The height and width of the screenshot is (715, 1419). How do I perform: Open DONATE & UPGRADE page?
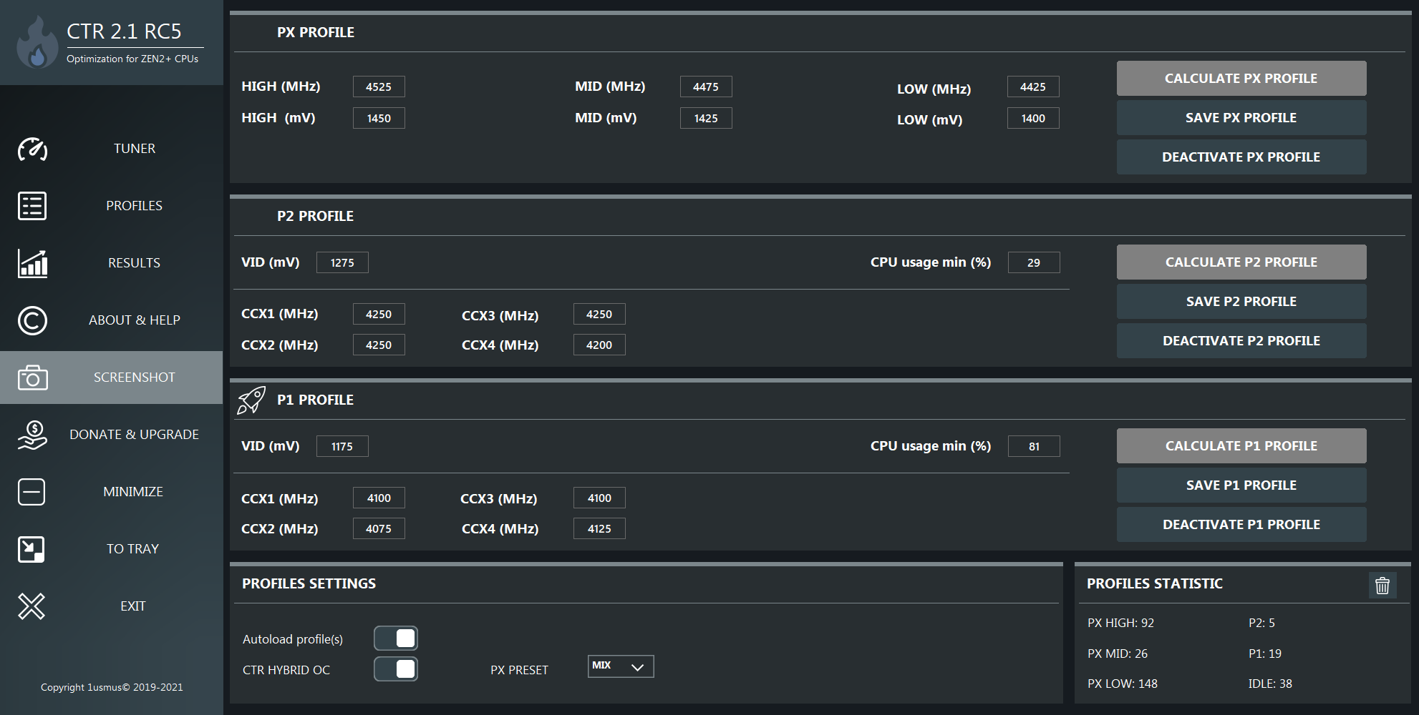[x=135, y=435]
